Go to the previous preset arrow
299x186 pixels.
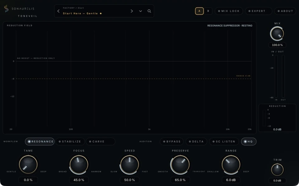[59, 11]
